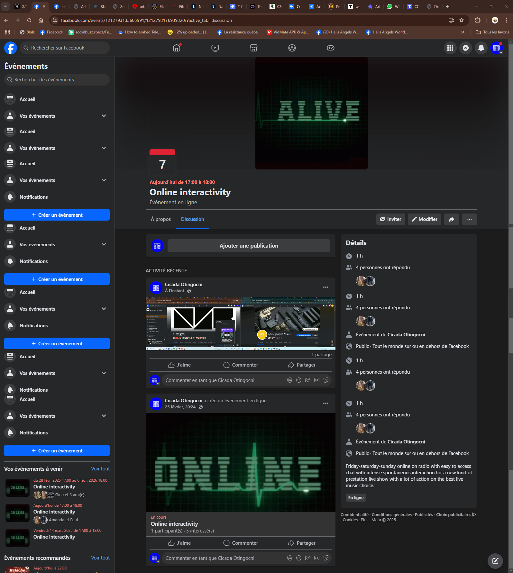Open the Marketplace icon in top navigation
This screenshot has width=513, height=573.
click(x=253, y=48)
